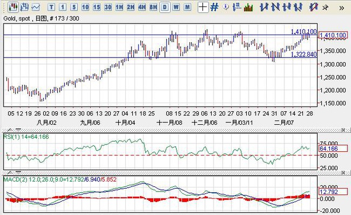Click the 八月/02 date axis label
Image resolution: width=351 pixels, height=215 pixels.
pyautogui.click(x=46, y=122)
